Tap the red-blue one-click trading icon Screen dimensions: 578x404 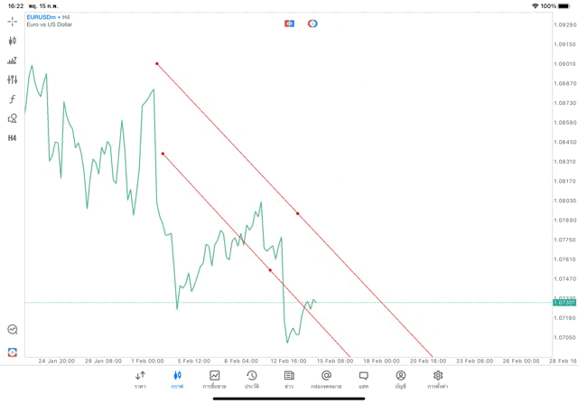coord(289,23)
